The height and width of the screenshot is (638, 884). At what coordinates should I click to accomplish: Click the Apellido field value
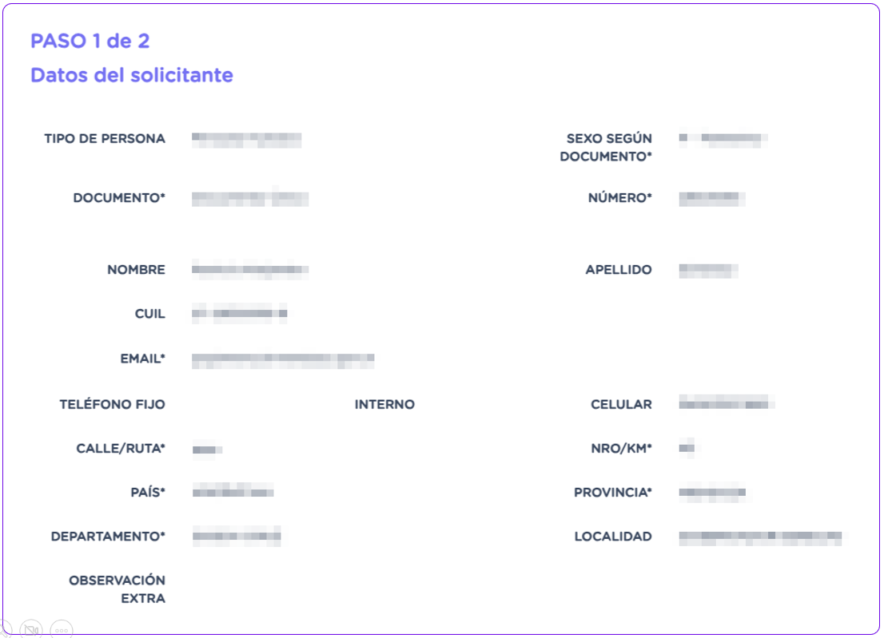pos(707,270)
